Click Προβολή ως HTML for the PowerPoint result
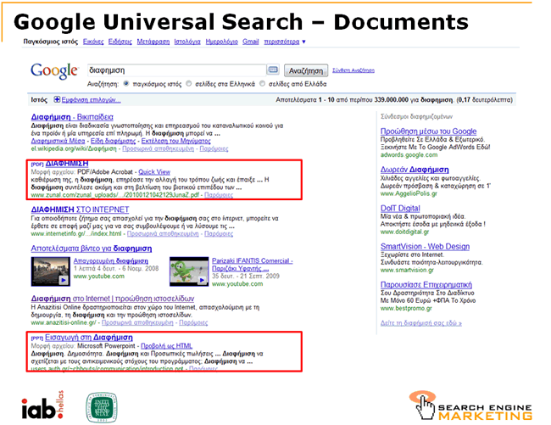 [166, 346]
